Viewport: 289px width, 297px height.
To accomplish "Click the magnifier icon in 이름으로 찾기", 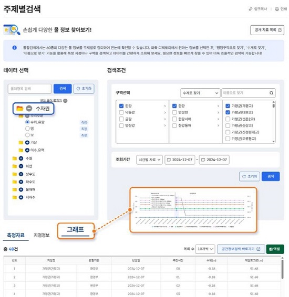I will 271,93.
